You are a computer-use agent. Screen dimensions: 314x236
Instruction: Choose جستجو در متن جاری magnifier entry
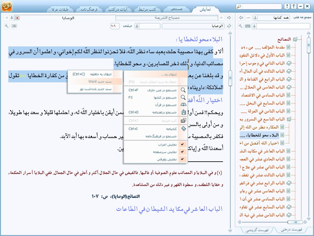(x=183, y=90)
